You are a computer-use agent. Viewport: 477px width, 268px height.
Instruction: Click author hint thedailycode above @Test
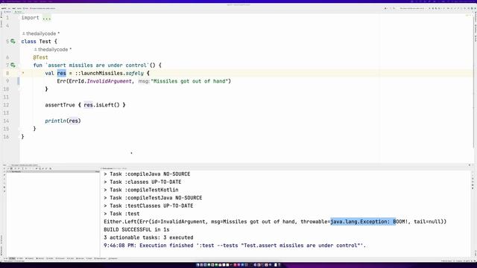(x=53, y=49)
